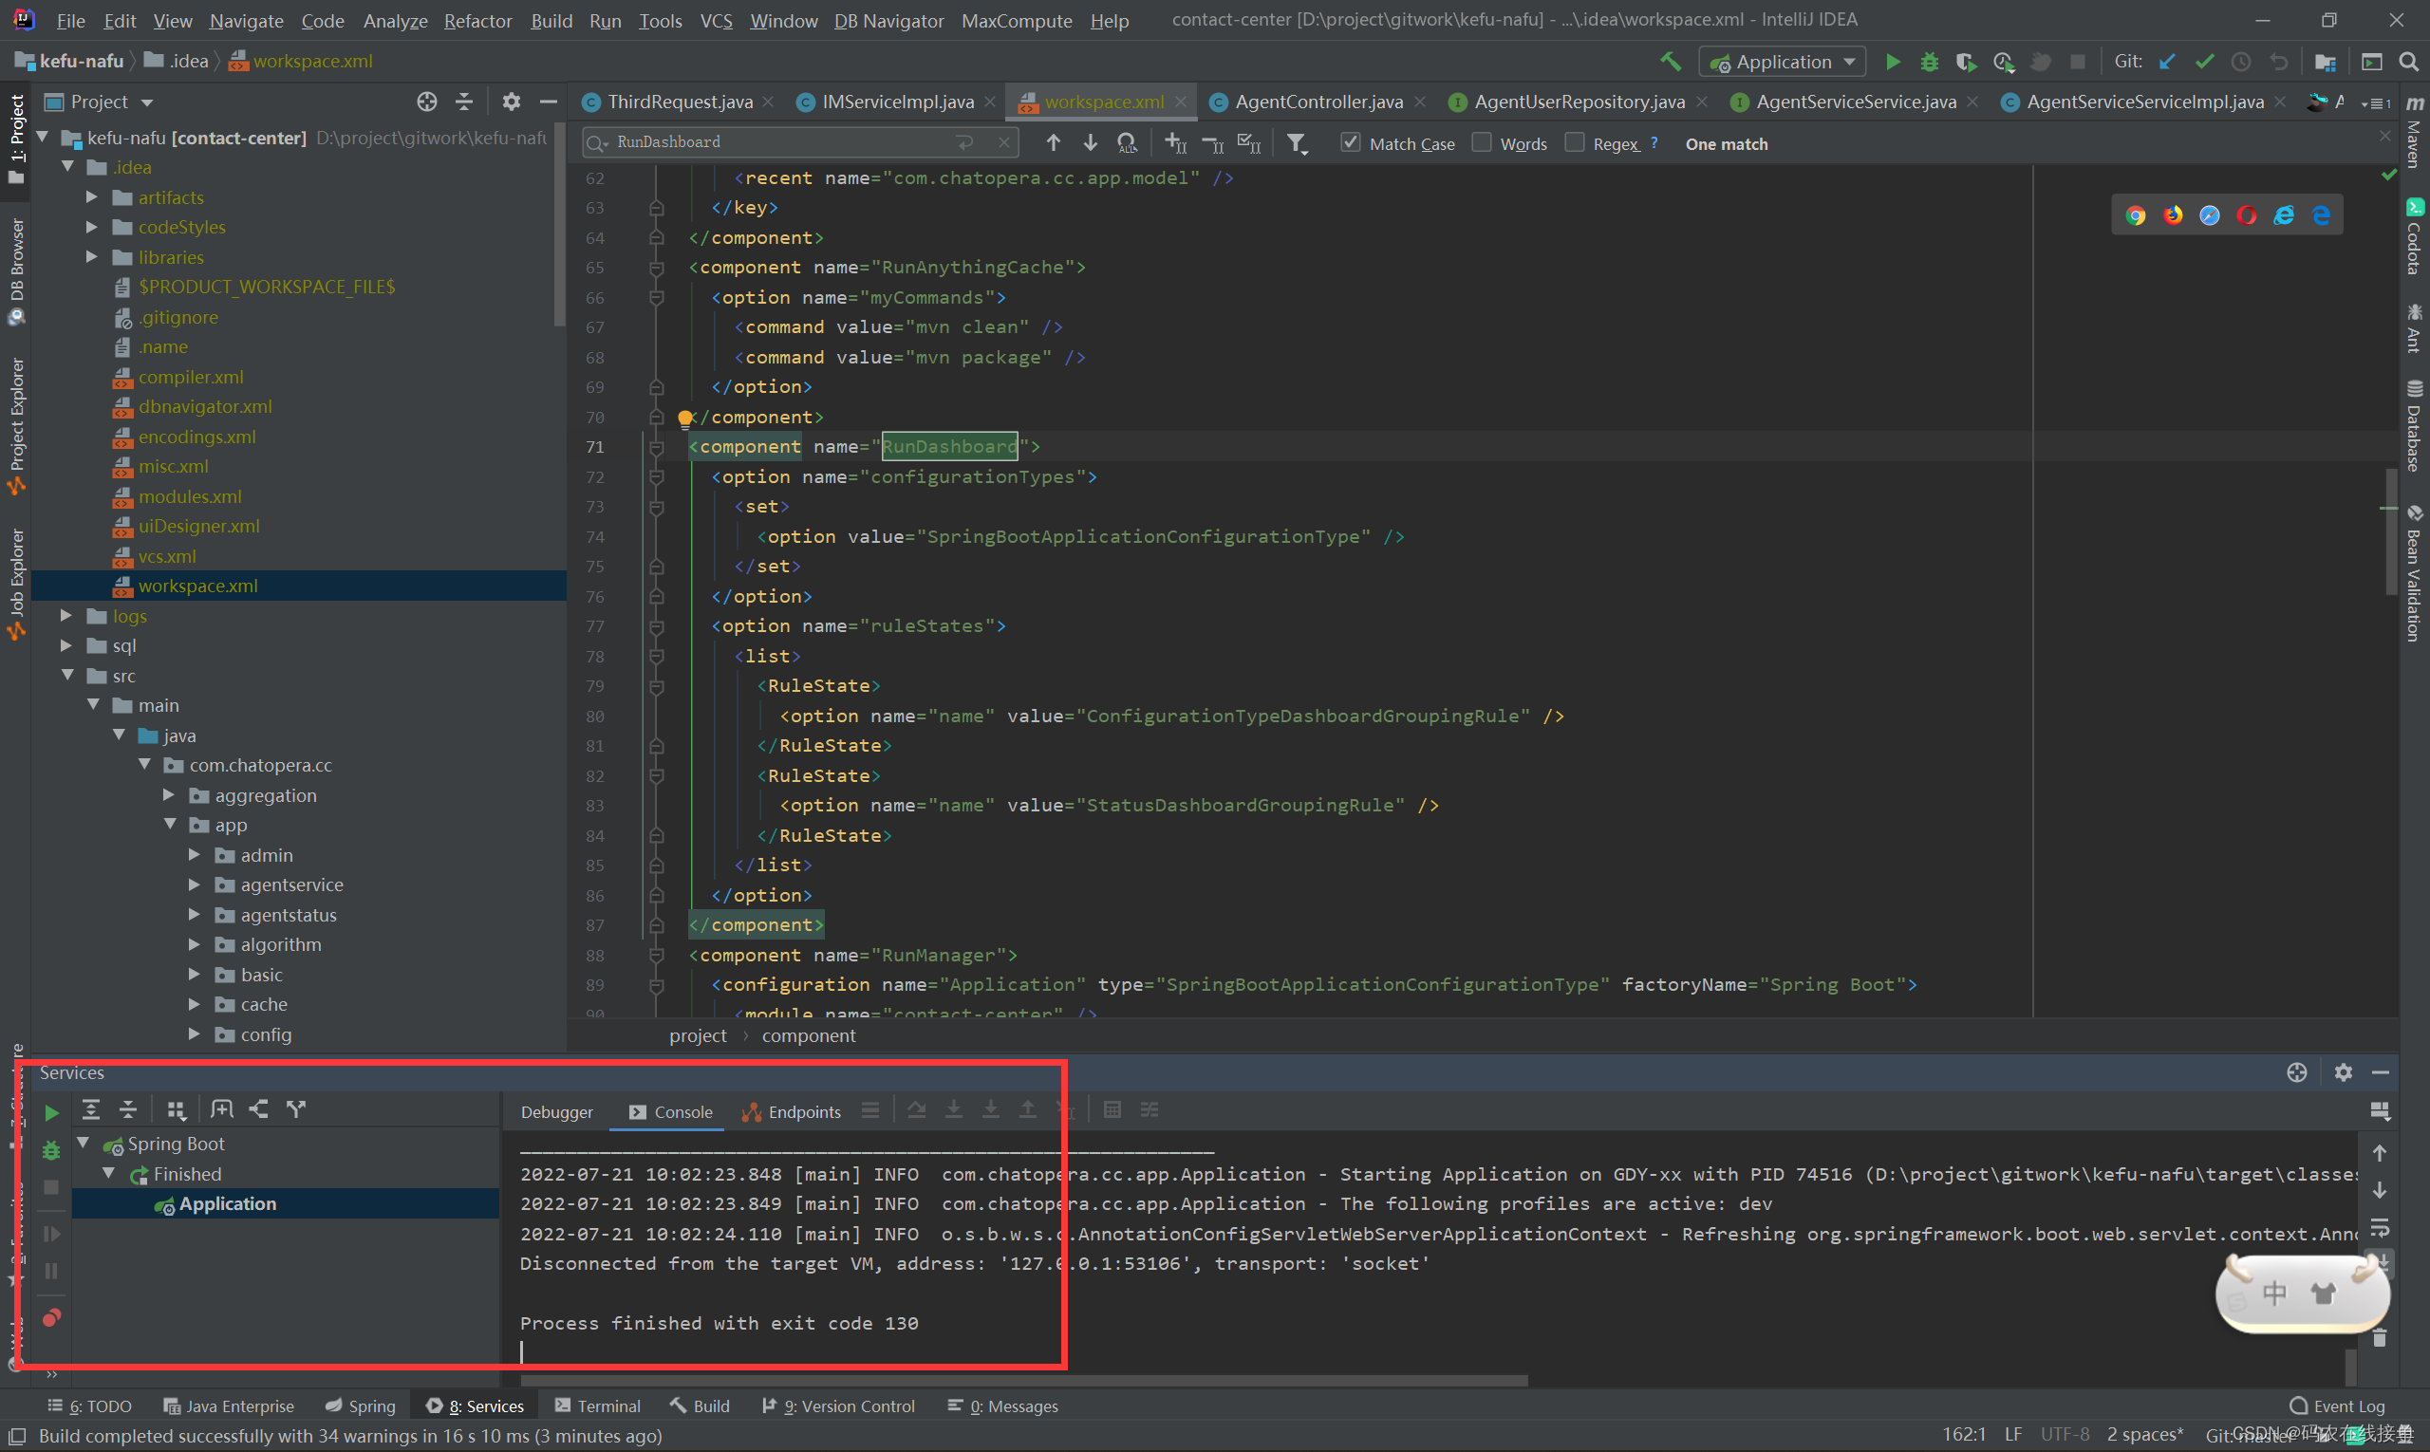
Task: Expand all services icon in Services toolbar
Action: point(91,1109)
